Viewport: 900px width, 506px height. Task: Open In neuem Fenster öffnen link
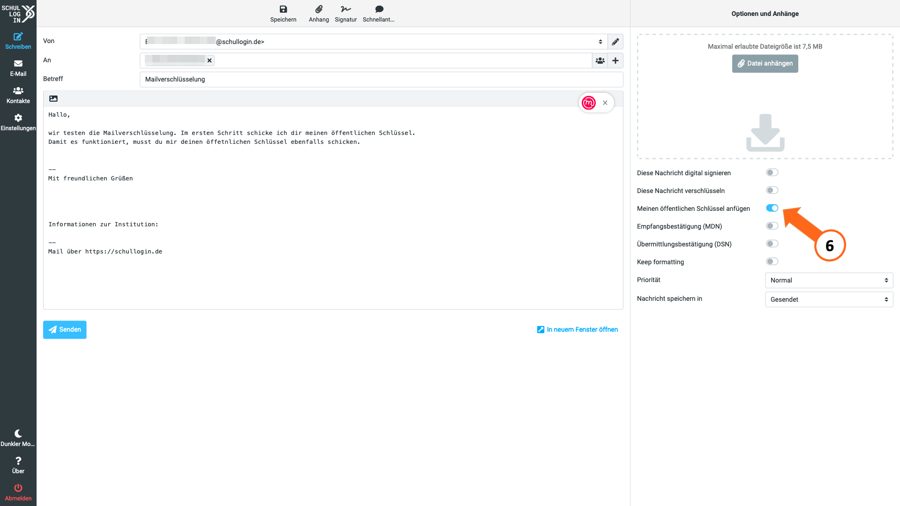(577, 329)
